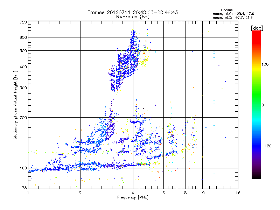
Task: Click the y-axis label "750"
Action: coord(23,22)
